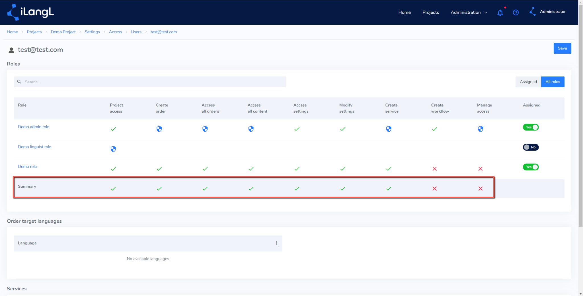Turn off Assigned toggle for Demo admin role

pos(531,127)
